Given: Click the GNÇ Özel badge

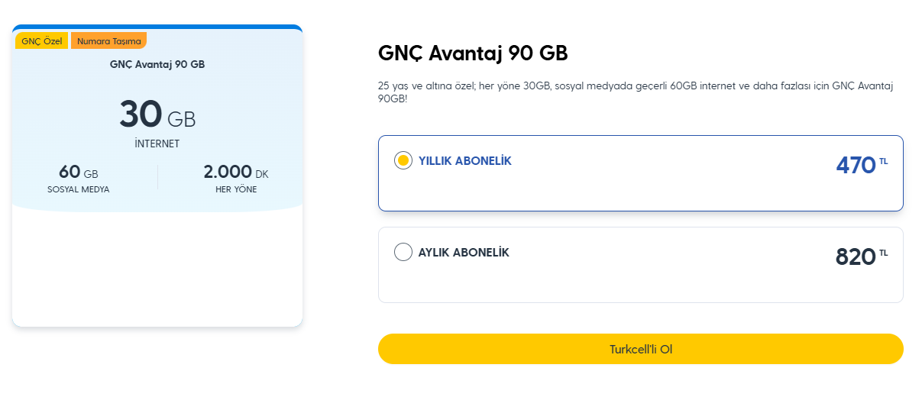Looking at the screenshot, I should tap(42, 41).
